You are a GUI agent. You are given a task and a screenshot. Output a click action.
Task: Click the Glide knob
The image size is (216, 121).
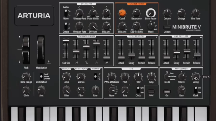(26, 90)
